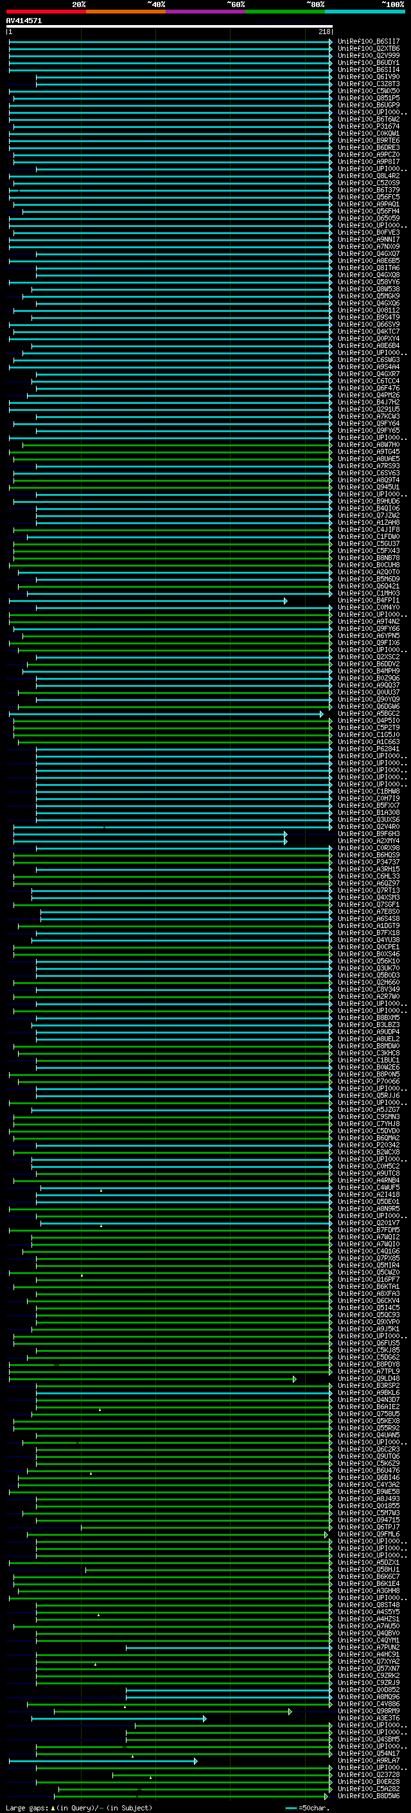Open hit UniRef100_B6SII7

(369, 42)
